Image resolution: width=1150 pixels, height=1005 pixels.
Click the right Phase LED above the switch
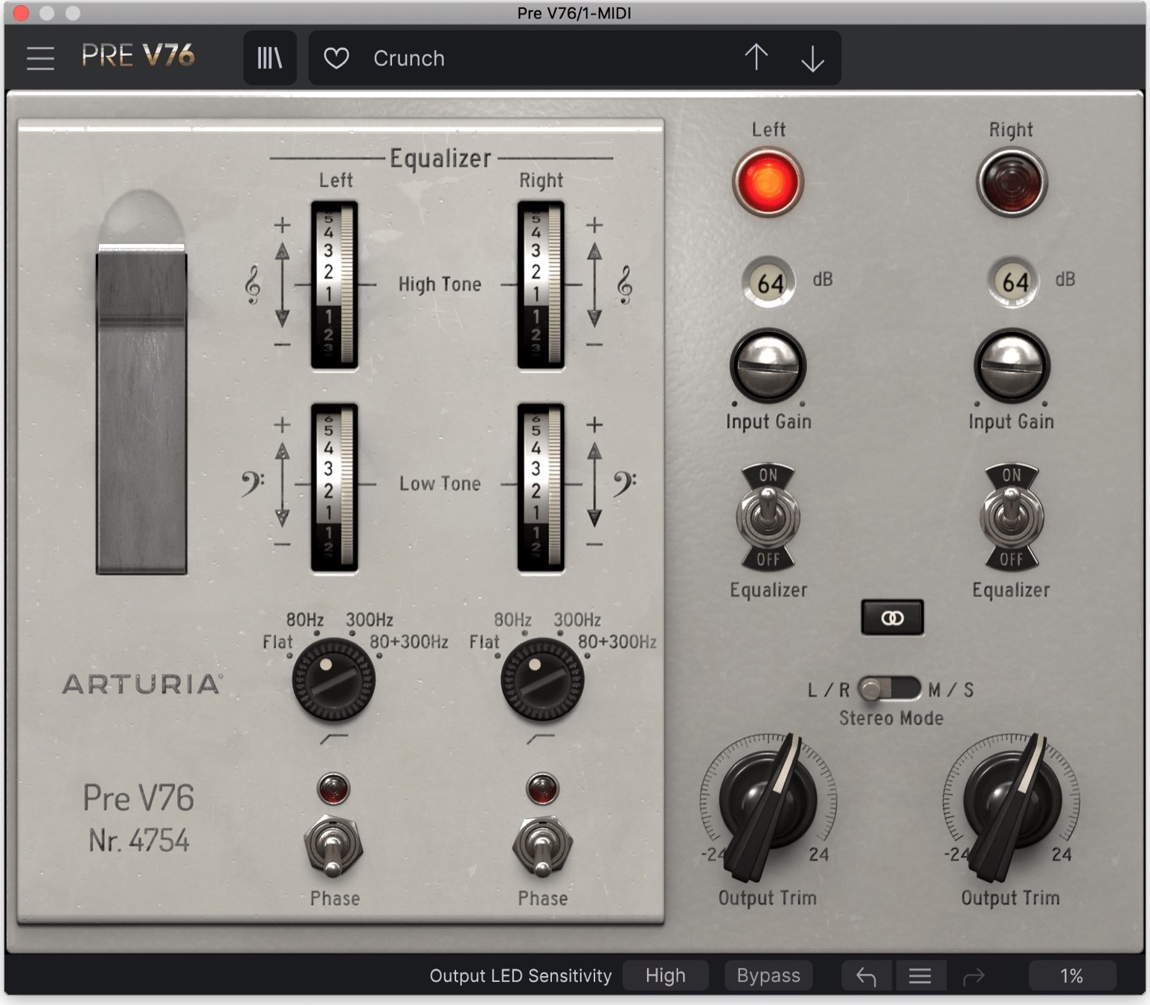[542, 788]
